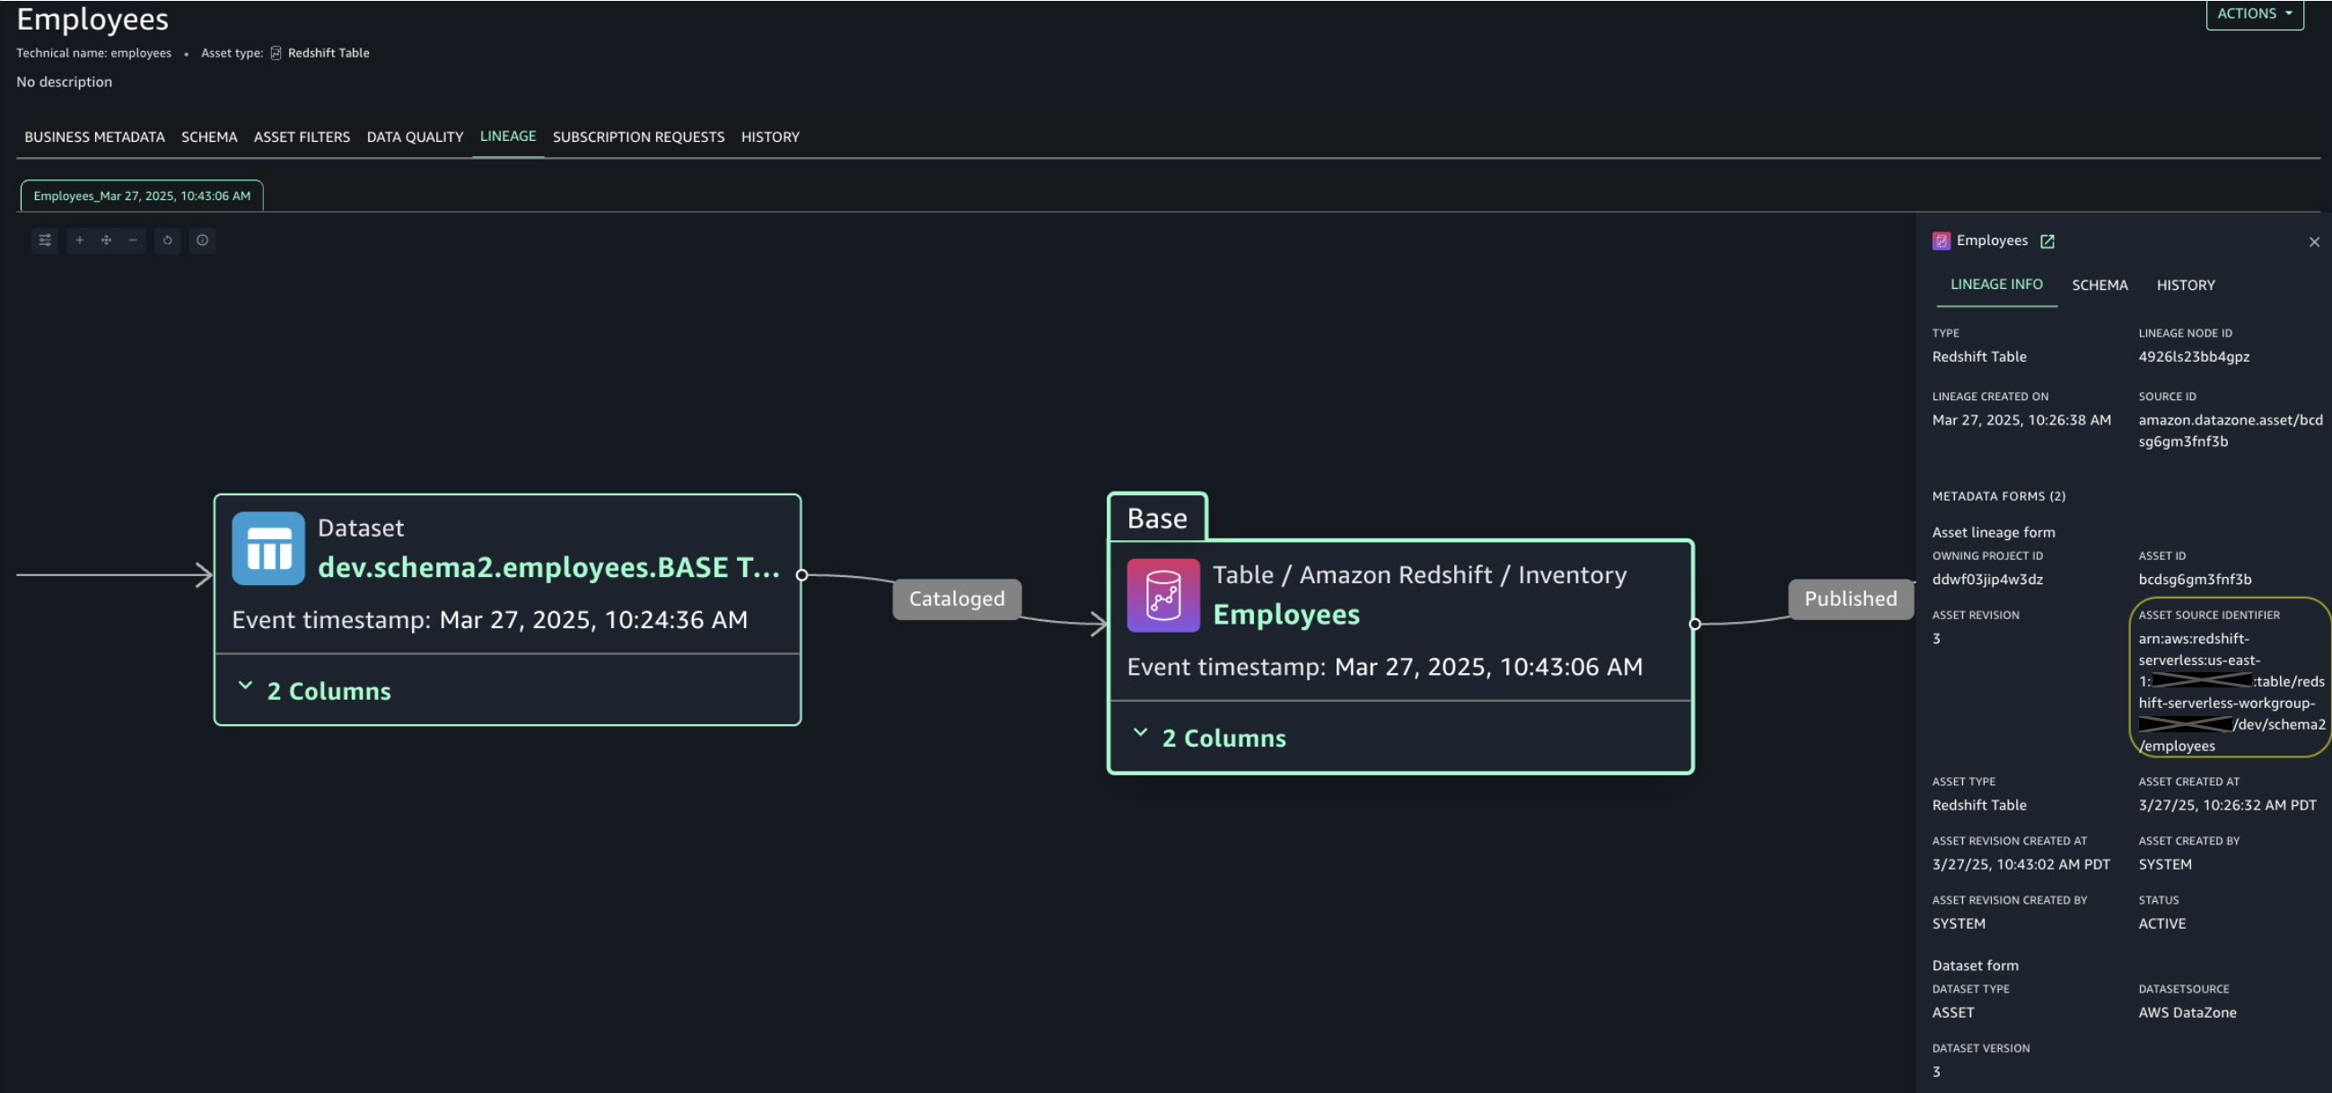The height and width of the screenshot is (1093, 2332).
Task: Click the Asset lineage form heading
Action: click(x=1994, y=533)
